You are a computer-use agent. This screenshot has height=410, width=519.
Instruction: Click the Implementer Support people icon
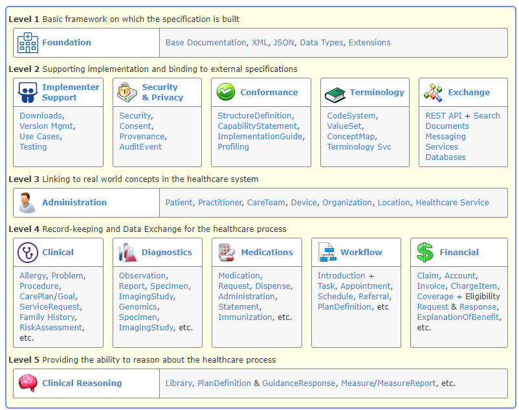[28, 93]
